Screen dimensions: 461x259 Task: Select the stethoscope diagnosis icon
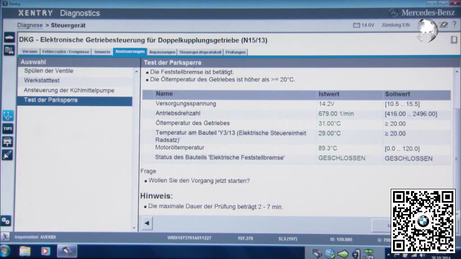click(x=8, y=116)
